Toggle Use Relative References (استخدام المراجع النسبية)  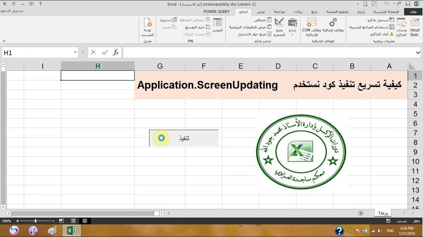click(x=372, y=27)
